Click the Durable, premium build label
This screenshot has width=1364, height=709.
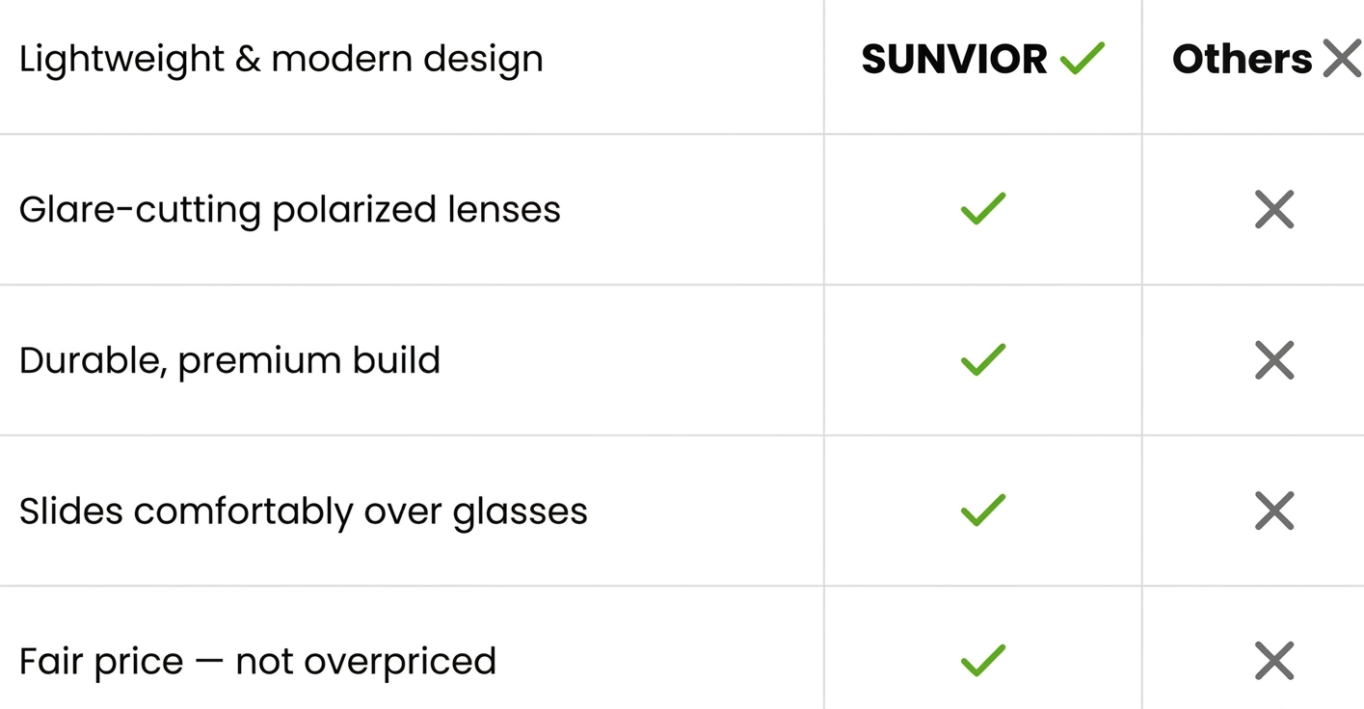point(229,361)
